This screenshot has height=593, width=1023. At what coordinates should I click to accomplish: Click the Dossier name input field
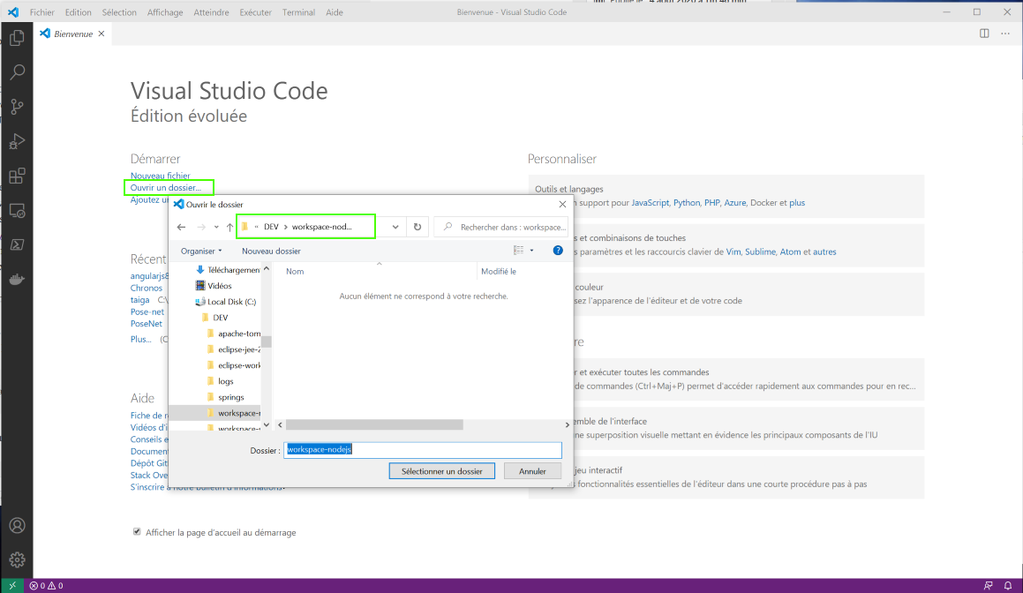click(x=423, y=449)
